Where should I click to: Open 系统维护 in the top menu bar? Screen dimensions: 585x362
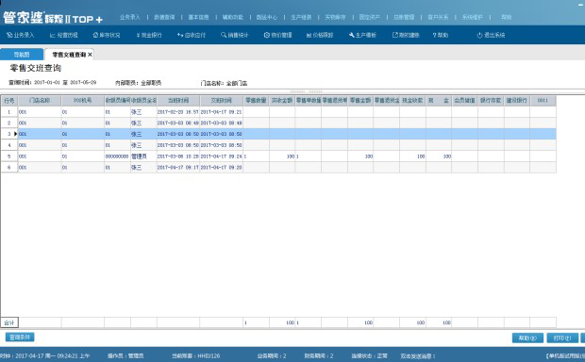point(473,17)
